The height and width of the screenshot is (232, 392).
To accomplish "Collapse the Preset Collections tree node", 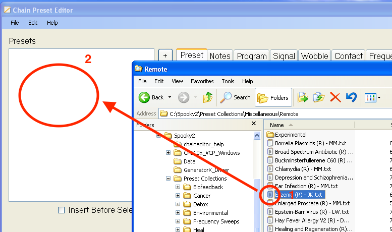I will (x=168, y=179).
